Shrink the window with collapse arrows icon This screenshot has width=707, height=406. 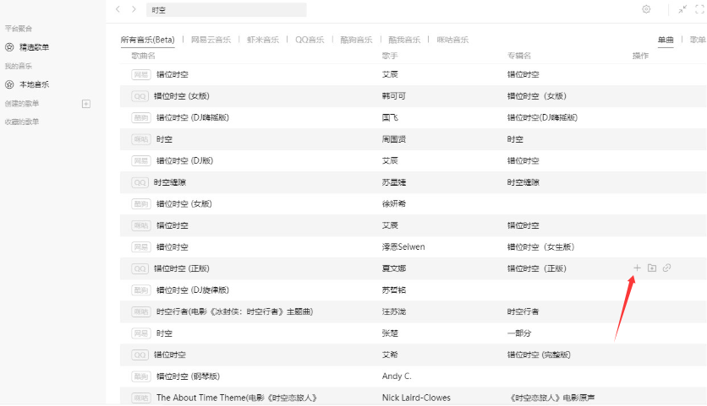682,9
